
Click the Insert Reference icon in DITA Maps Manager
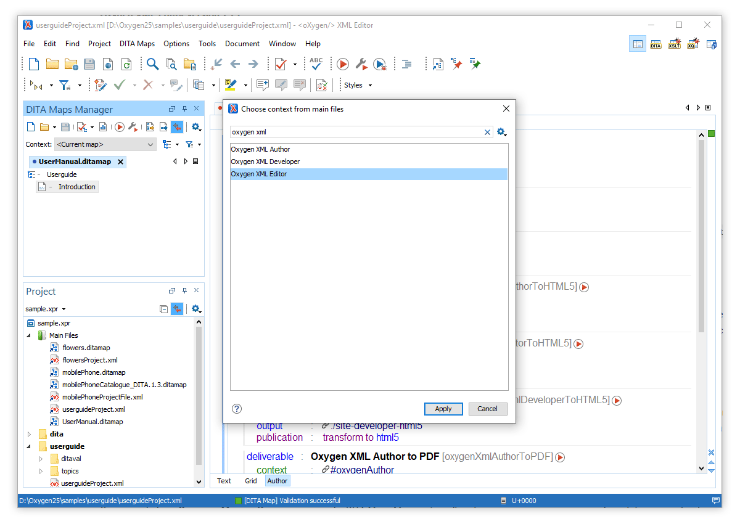[149, 127]
